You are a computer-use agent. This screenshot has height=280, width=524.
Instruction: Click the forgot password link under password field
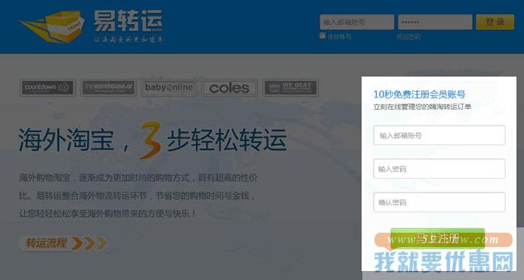tap(408, 37)
